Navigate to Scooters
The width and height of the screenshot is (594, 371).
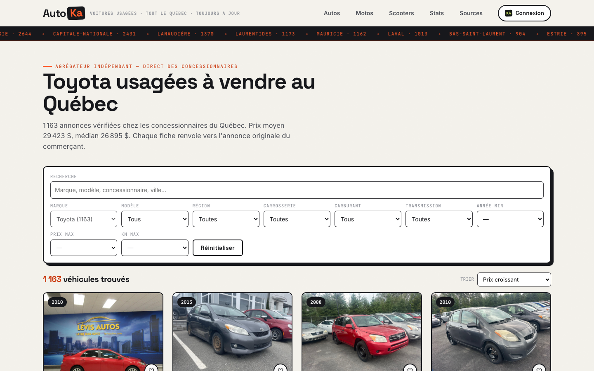(401, 13)
